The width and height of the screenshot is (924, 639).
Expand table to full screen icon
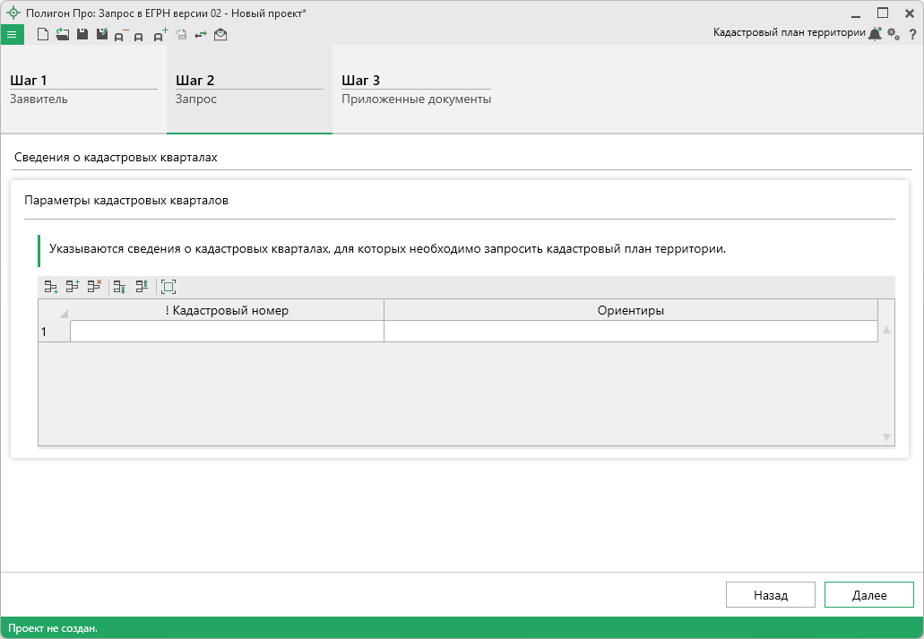[168, 287]
